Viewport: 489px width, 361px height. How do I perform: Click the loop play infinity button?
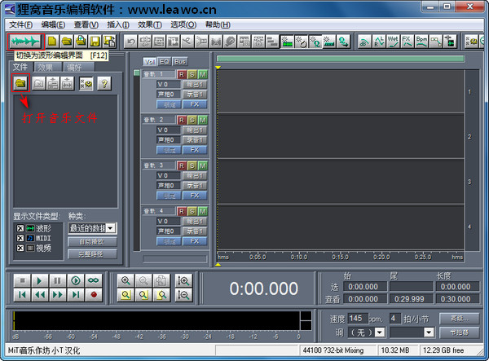point(93,281)
